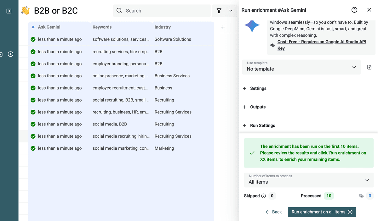Add a new column with plus icon
378x221 pixels.
[223, 27]
